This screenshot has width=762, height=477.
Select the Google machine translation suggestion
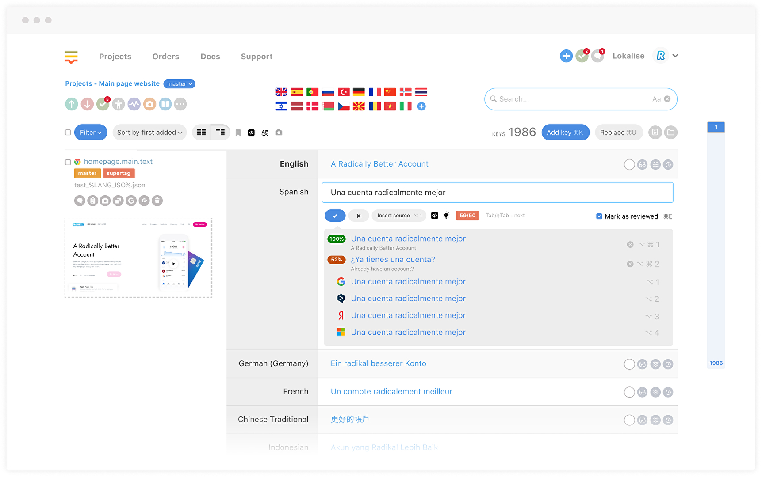click(408, 282)
